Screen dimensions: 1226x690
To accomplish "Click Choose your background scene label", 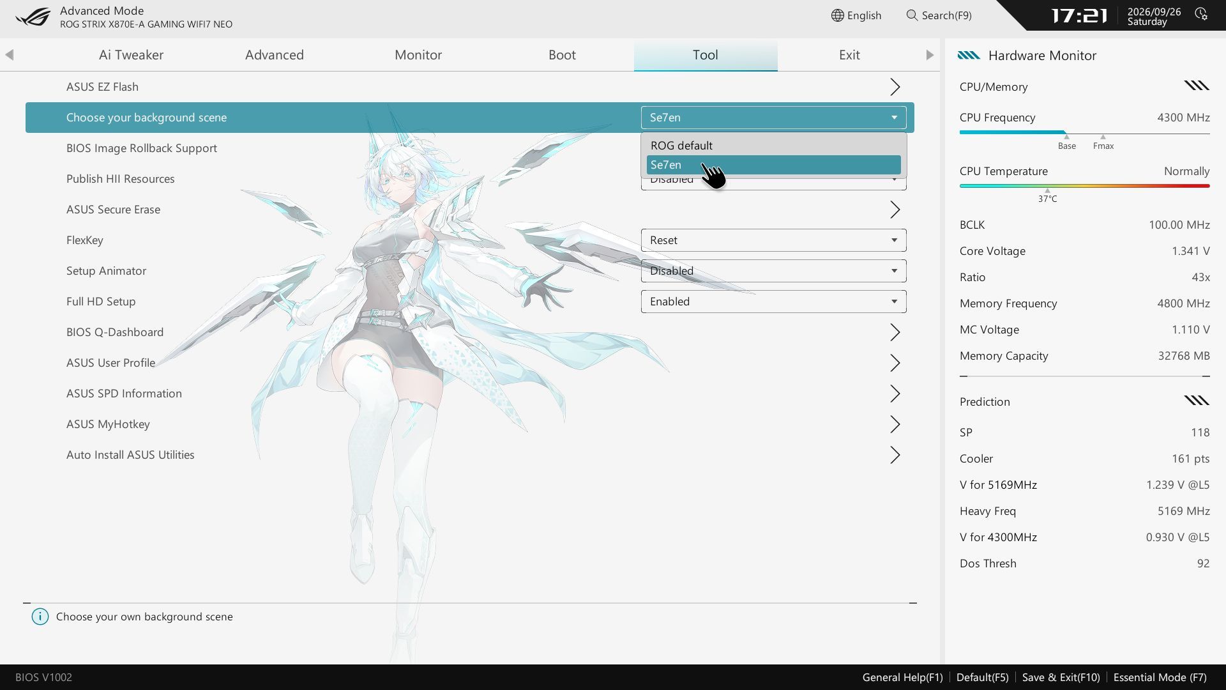I will pyautogui.click(x=146, y=118).
